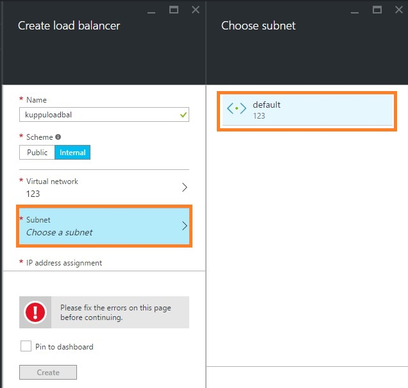Click the Scheme label
This screenshot has width=408, height=388.
[40, 137]
